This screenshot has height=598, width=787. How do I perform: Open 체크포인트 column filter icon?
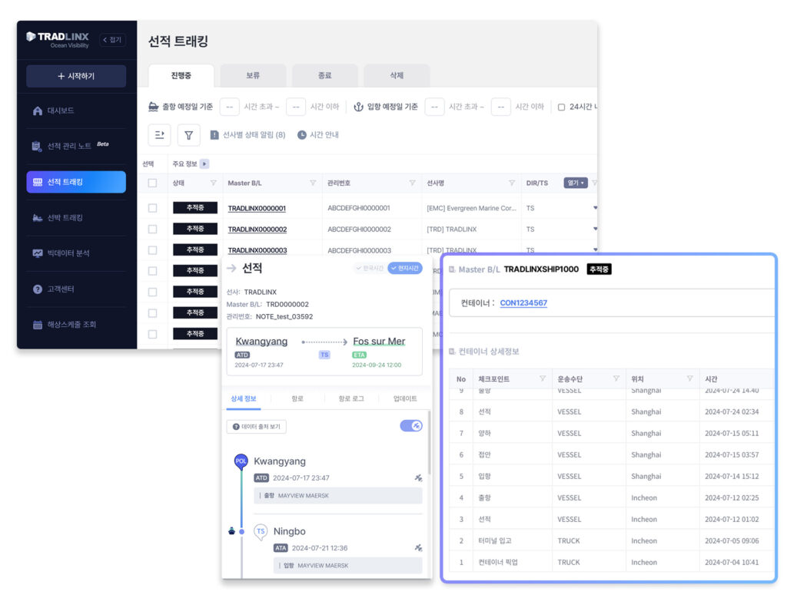click(543, 378)
